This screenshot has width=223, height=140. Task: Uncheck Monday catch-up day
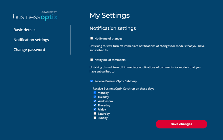pos(95,93)
